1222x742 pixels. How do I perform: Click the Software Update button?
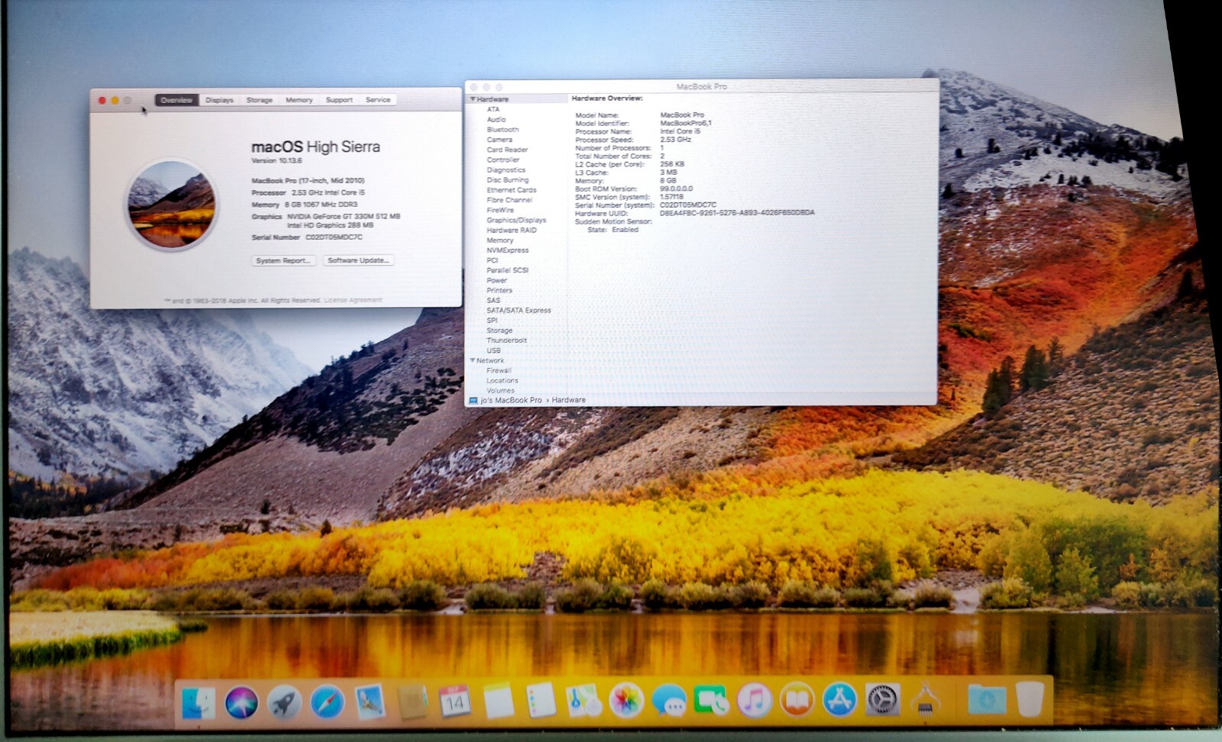point(358,260)
